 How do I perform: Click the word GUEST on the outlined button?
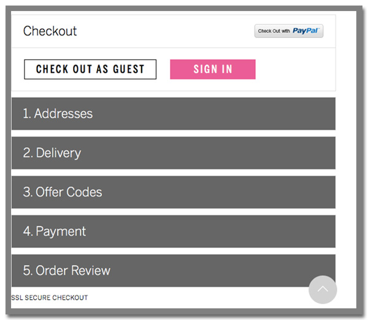click(129, 69)
